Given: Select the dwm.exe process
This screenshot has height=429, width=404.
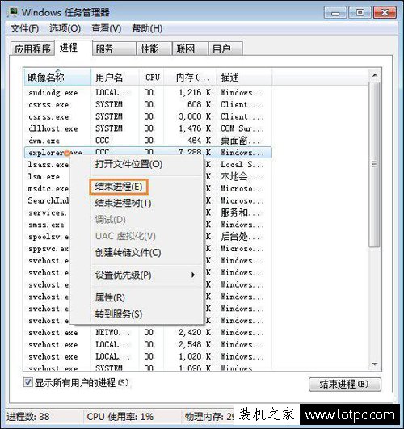Looking at the screenshot, I should pos(148,141).
